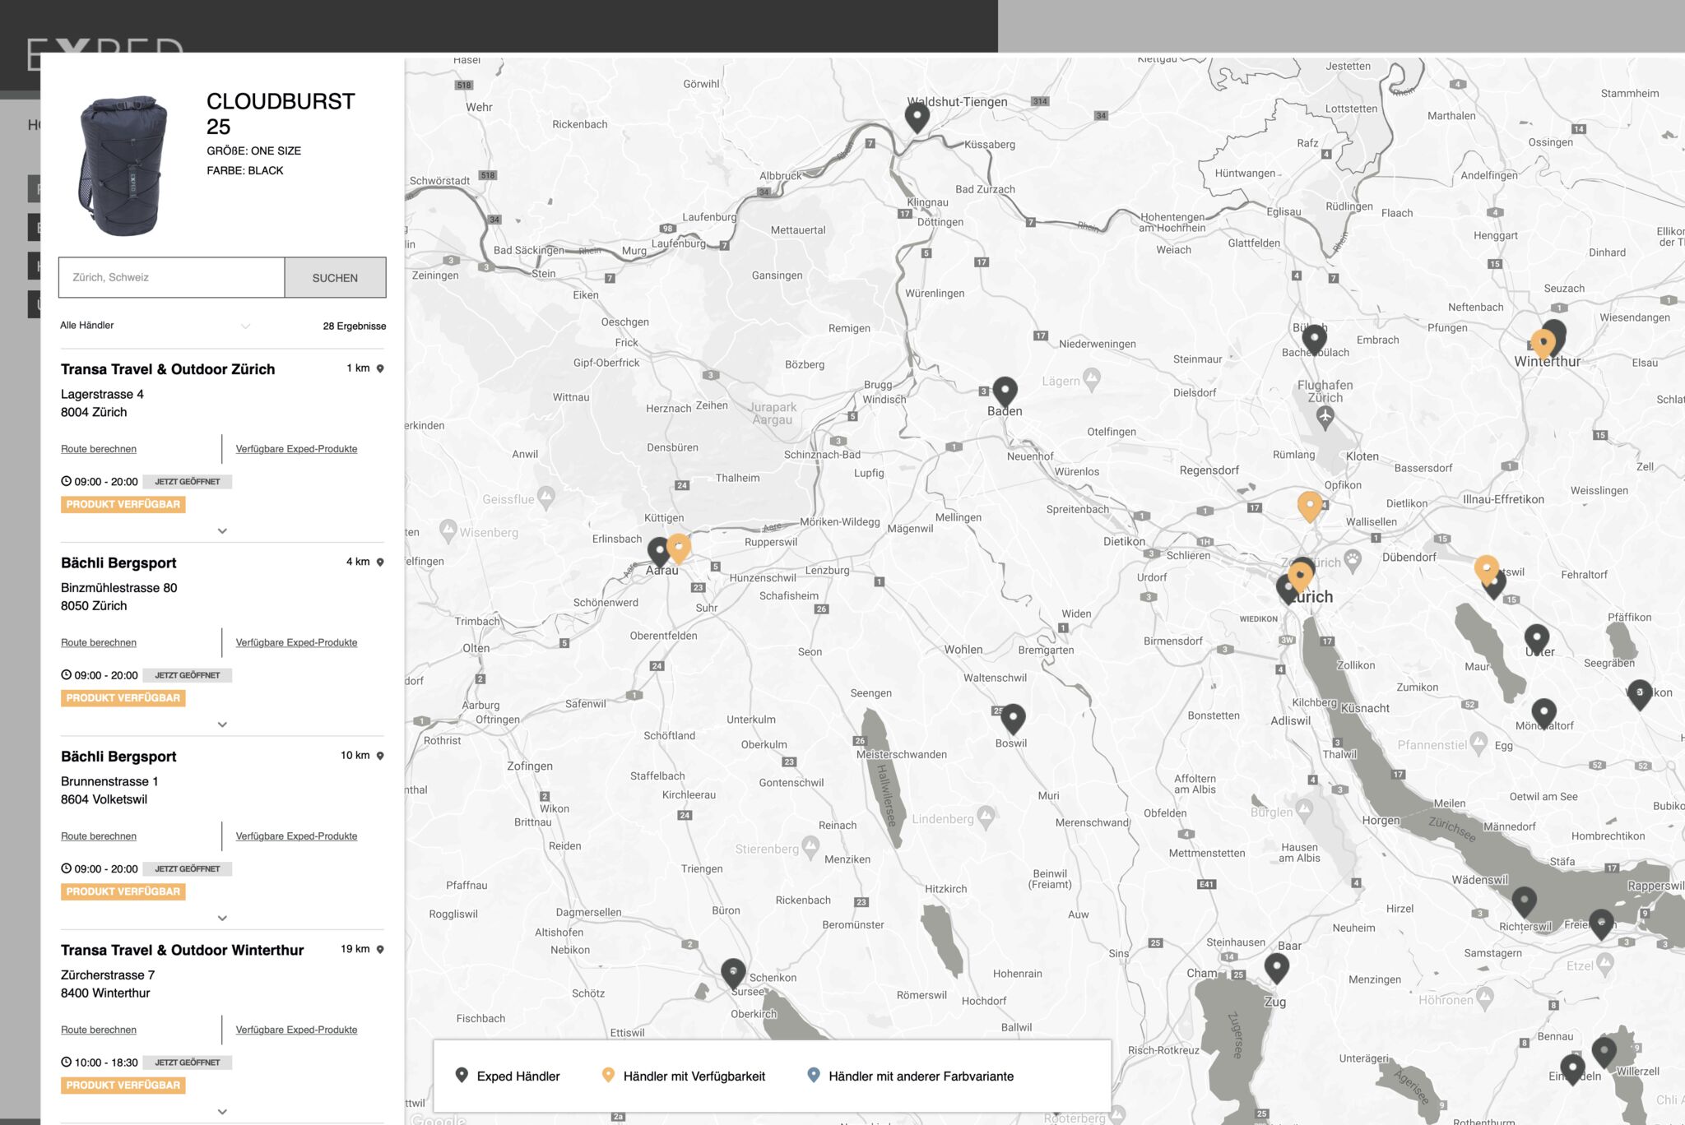Click location pin next to 10 km
This screenshot has height=1125, width=1685.
380,756
